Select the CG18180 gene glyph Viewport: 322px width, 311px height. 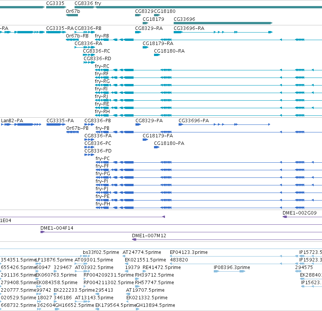point(157,15)
